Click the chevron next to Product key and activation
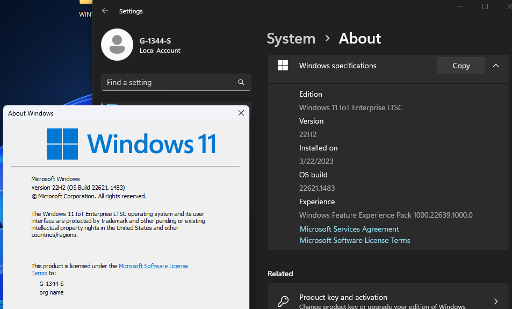 (496, 301)
